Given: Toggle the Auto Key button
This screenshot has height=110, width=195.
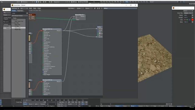Looking at the screenshot, I should pos(62,102).
